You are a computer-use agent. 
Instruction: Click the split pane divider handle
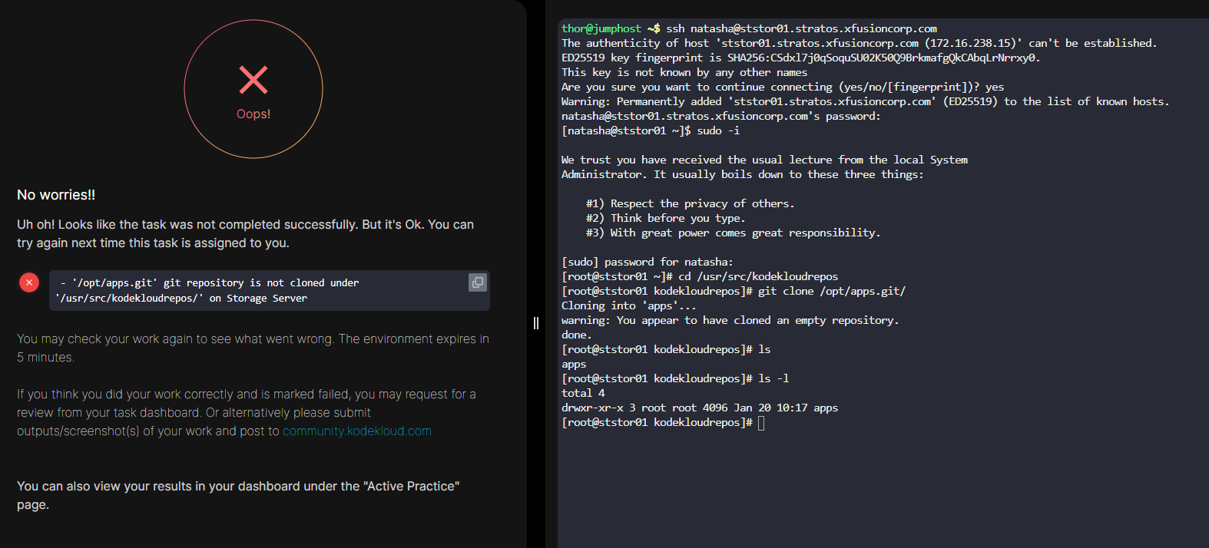pyautogui.click(x=536, y=323)
